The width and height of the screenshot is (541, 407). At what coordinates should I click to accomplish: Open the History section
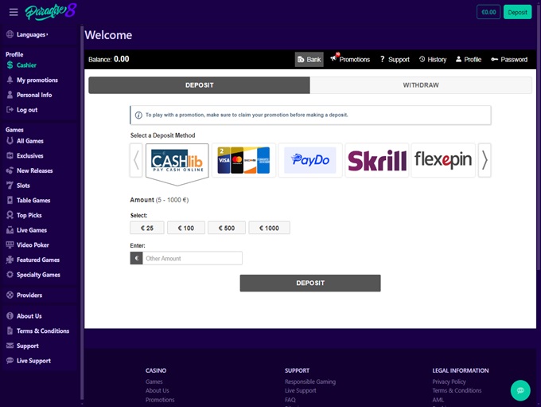tap(432, 60)
